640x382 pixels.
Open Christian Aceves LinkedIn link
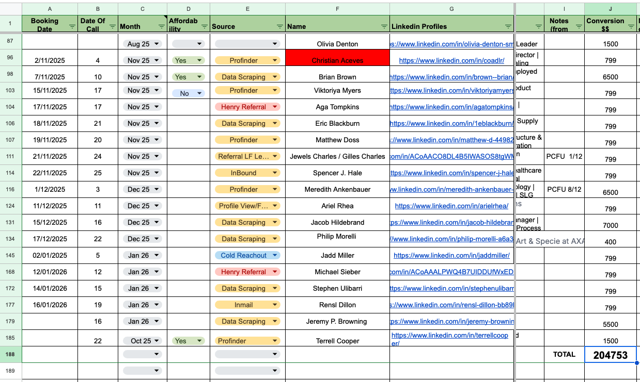point(451,60)
